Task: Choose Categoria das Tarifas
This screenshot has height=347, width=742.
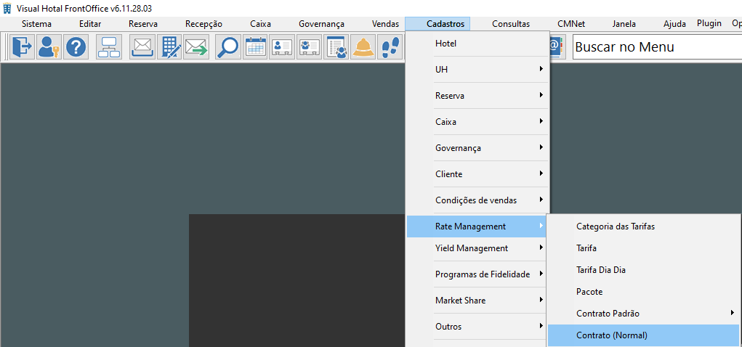Action: [643, 226]
